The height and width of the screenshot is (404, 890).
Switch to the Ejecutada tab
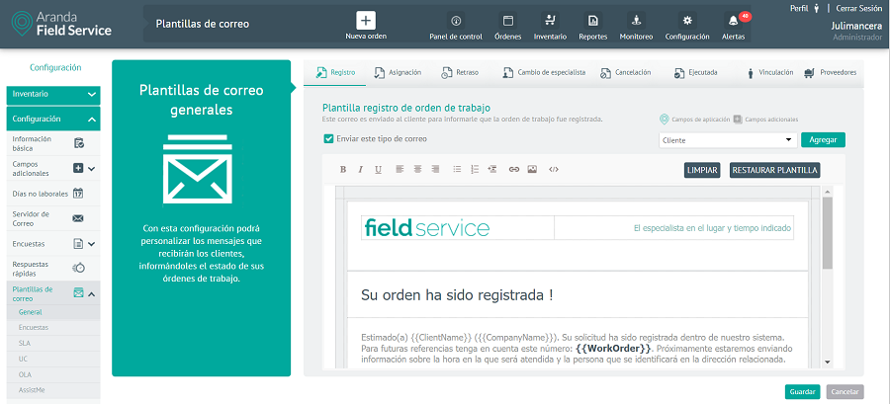click(x=696, y=72)
